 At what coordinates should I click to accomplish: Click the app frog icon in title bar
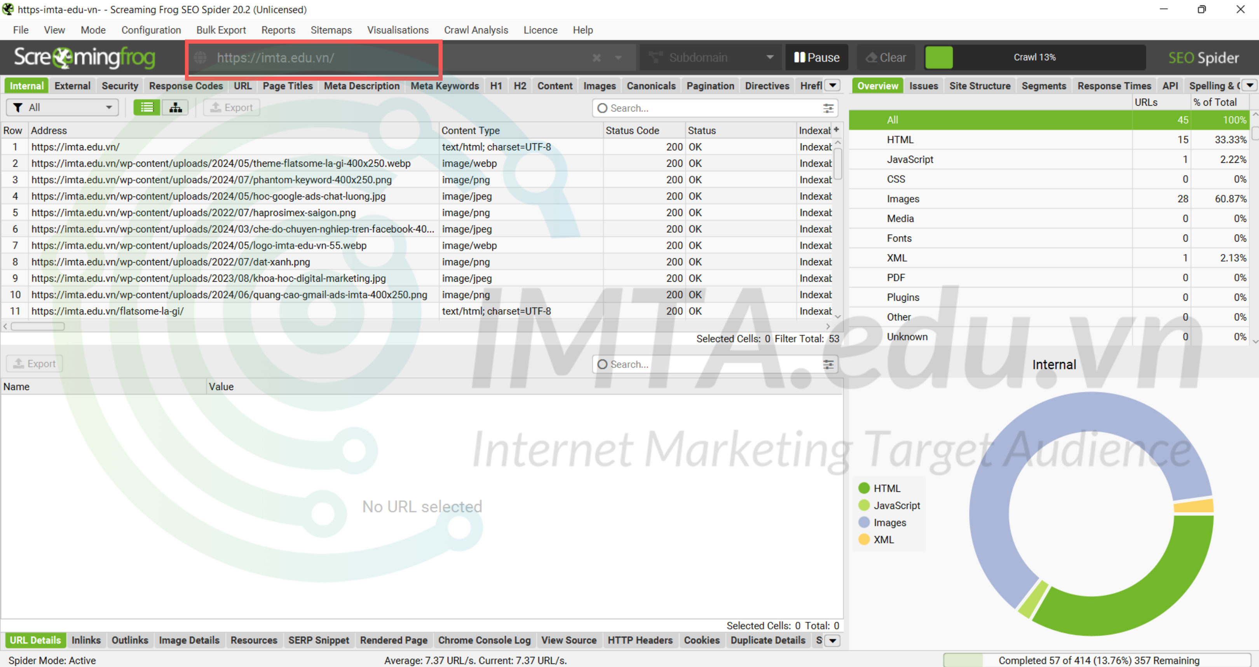(x=8, y=9)
